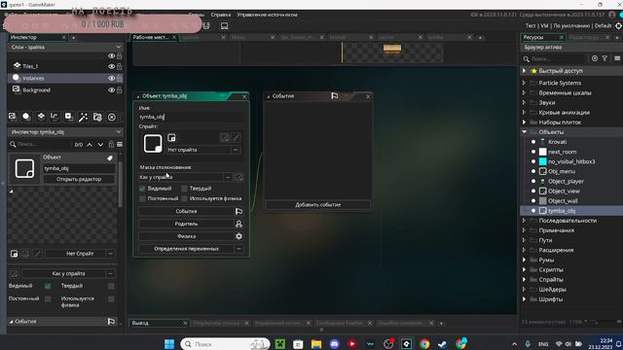Viewport: 623px width, 350px height.
Task: Toggle Твердый checkbox in object editor
Action: coord(184,189)
